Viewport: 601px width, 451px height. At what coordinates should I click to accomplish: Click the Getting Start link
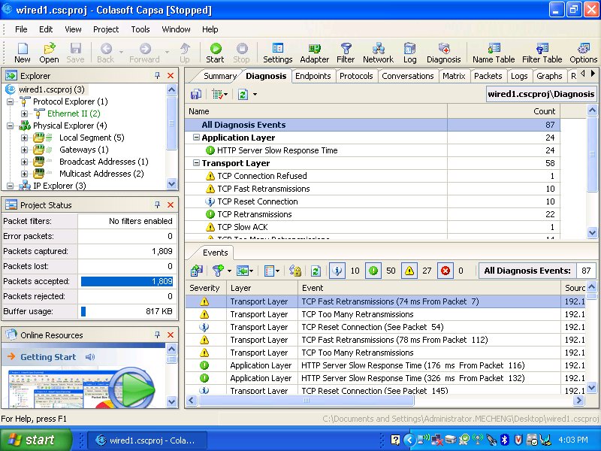(48, 357)
